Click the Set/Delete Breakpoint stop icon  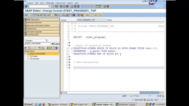[x=79, y=15]
